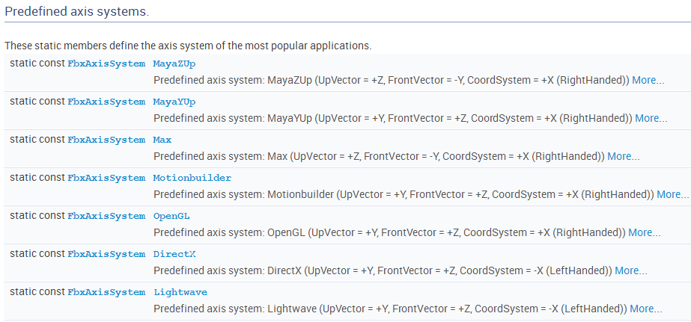Click the 'Predefined axis system: MayaYUp' description text
This screenshot has width=691, height=322.
point(392,118)
